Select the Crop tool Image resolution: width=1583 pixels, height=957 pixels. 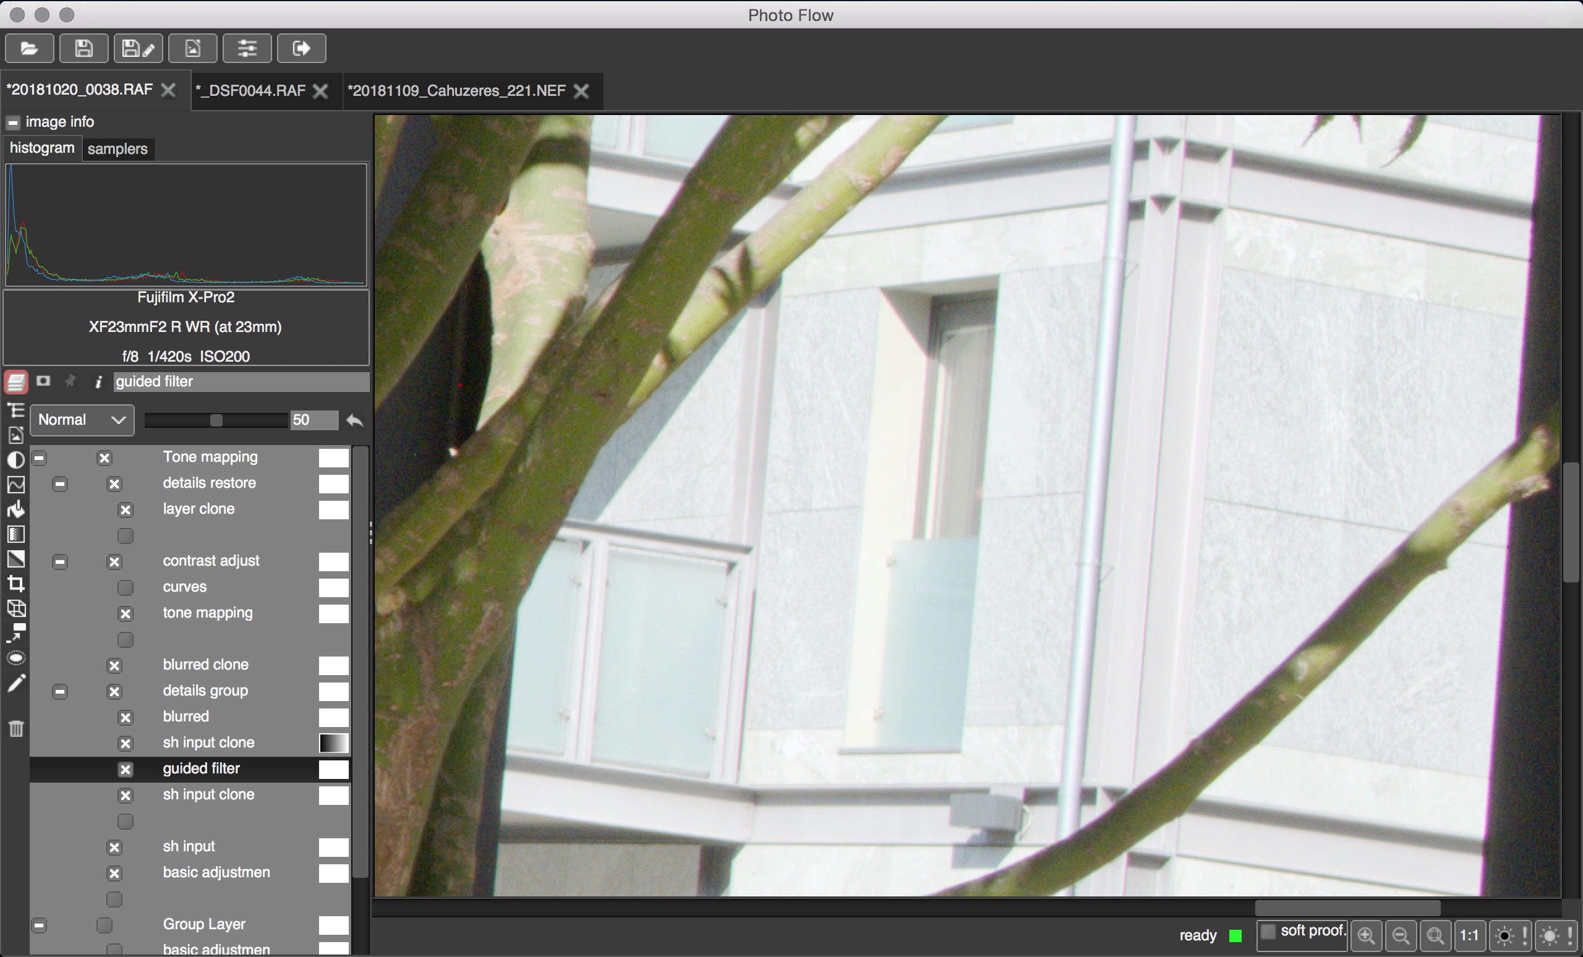point(16,583)
